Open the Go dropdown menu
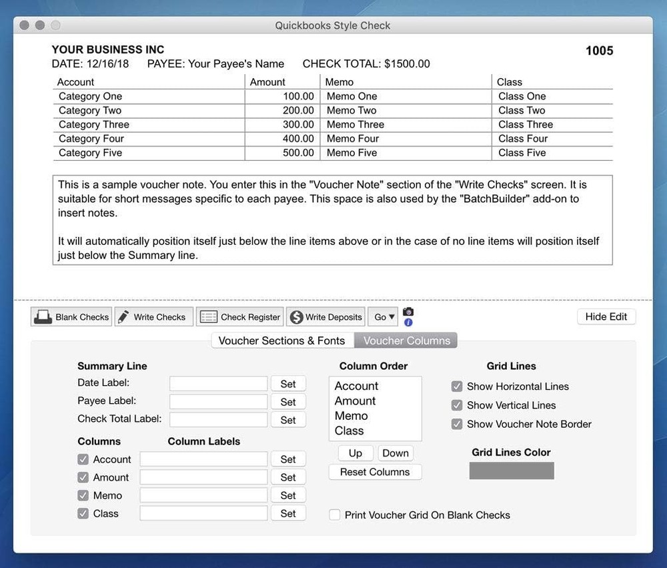This screenshot has height=568, width=667. [x=383, y=316]
